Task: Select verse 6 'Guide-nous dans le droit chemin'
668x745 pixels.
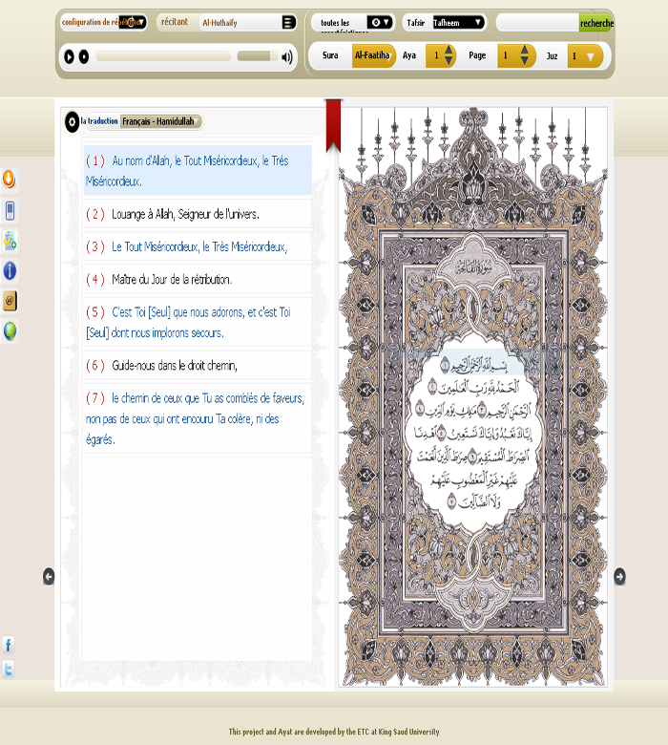Action: pos(198,365)
